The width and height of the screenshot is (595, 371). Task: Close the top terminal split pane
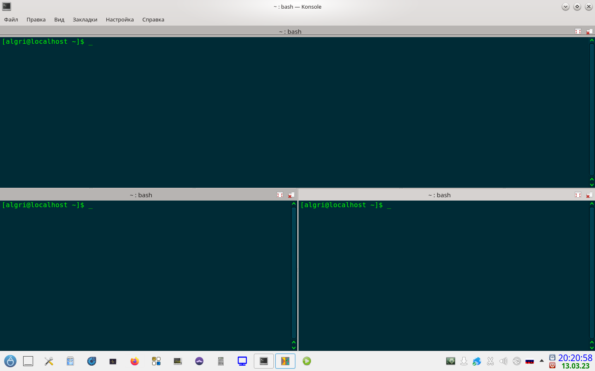click(589, 31)
